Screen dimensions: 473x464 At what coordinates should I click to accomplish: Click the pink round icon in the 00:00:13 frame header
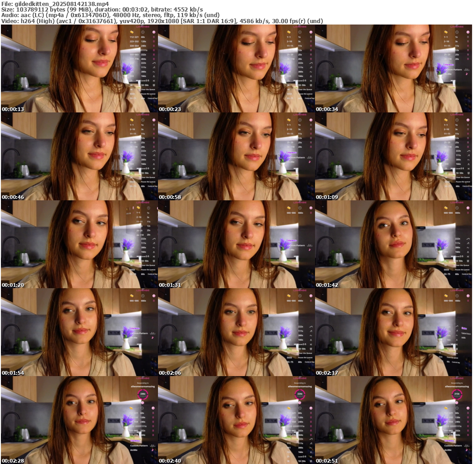(x=154, y=31)
